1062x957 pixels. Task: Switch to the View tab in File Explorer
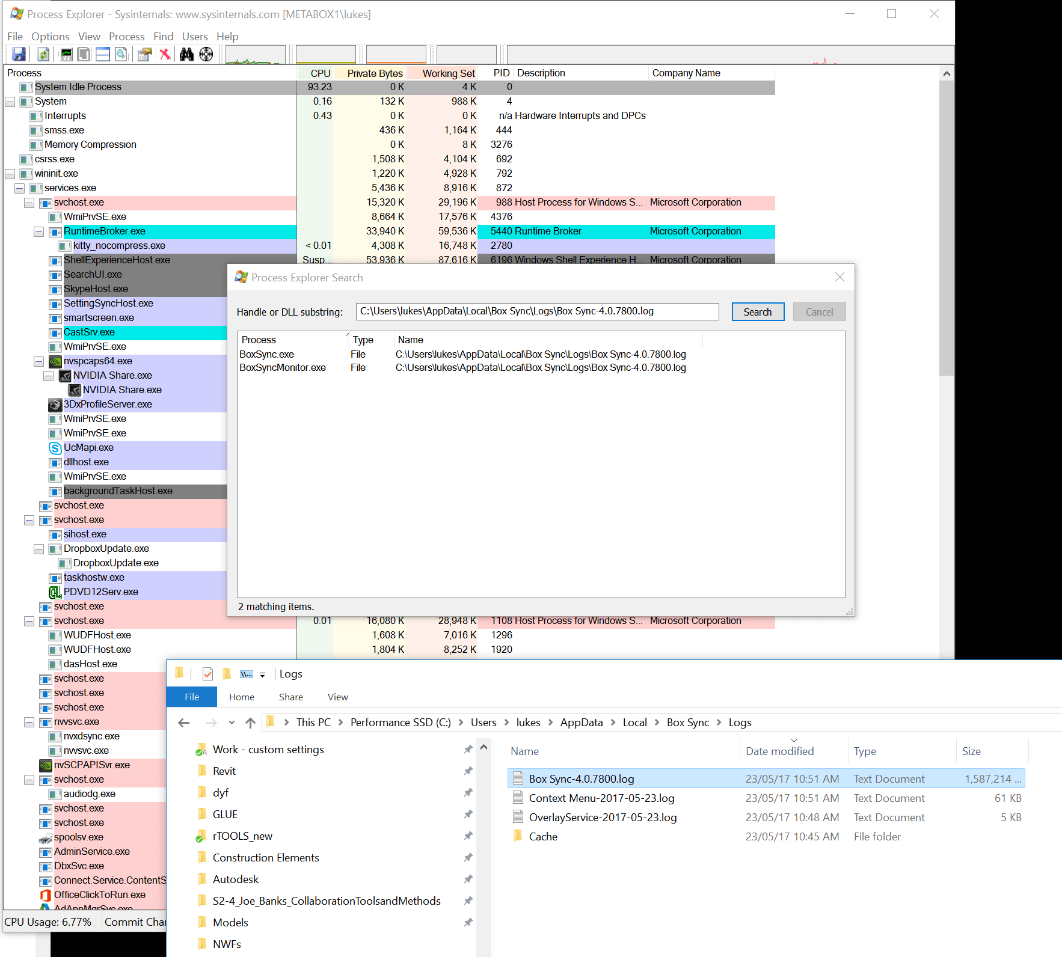click(x=337, y=697)
